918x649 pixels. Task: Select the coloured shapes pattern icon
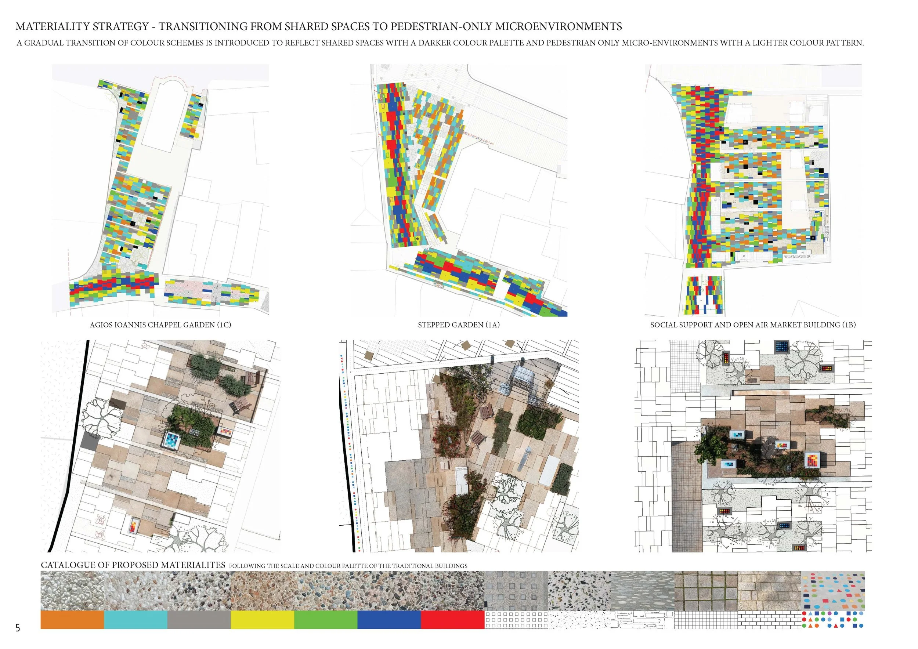point(833,620)
